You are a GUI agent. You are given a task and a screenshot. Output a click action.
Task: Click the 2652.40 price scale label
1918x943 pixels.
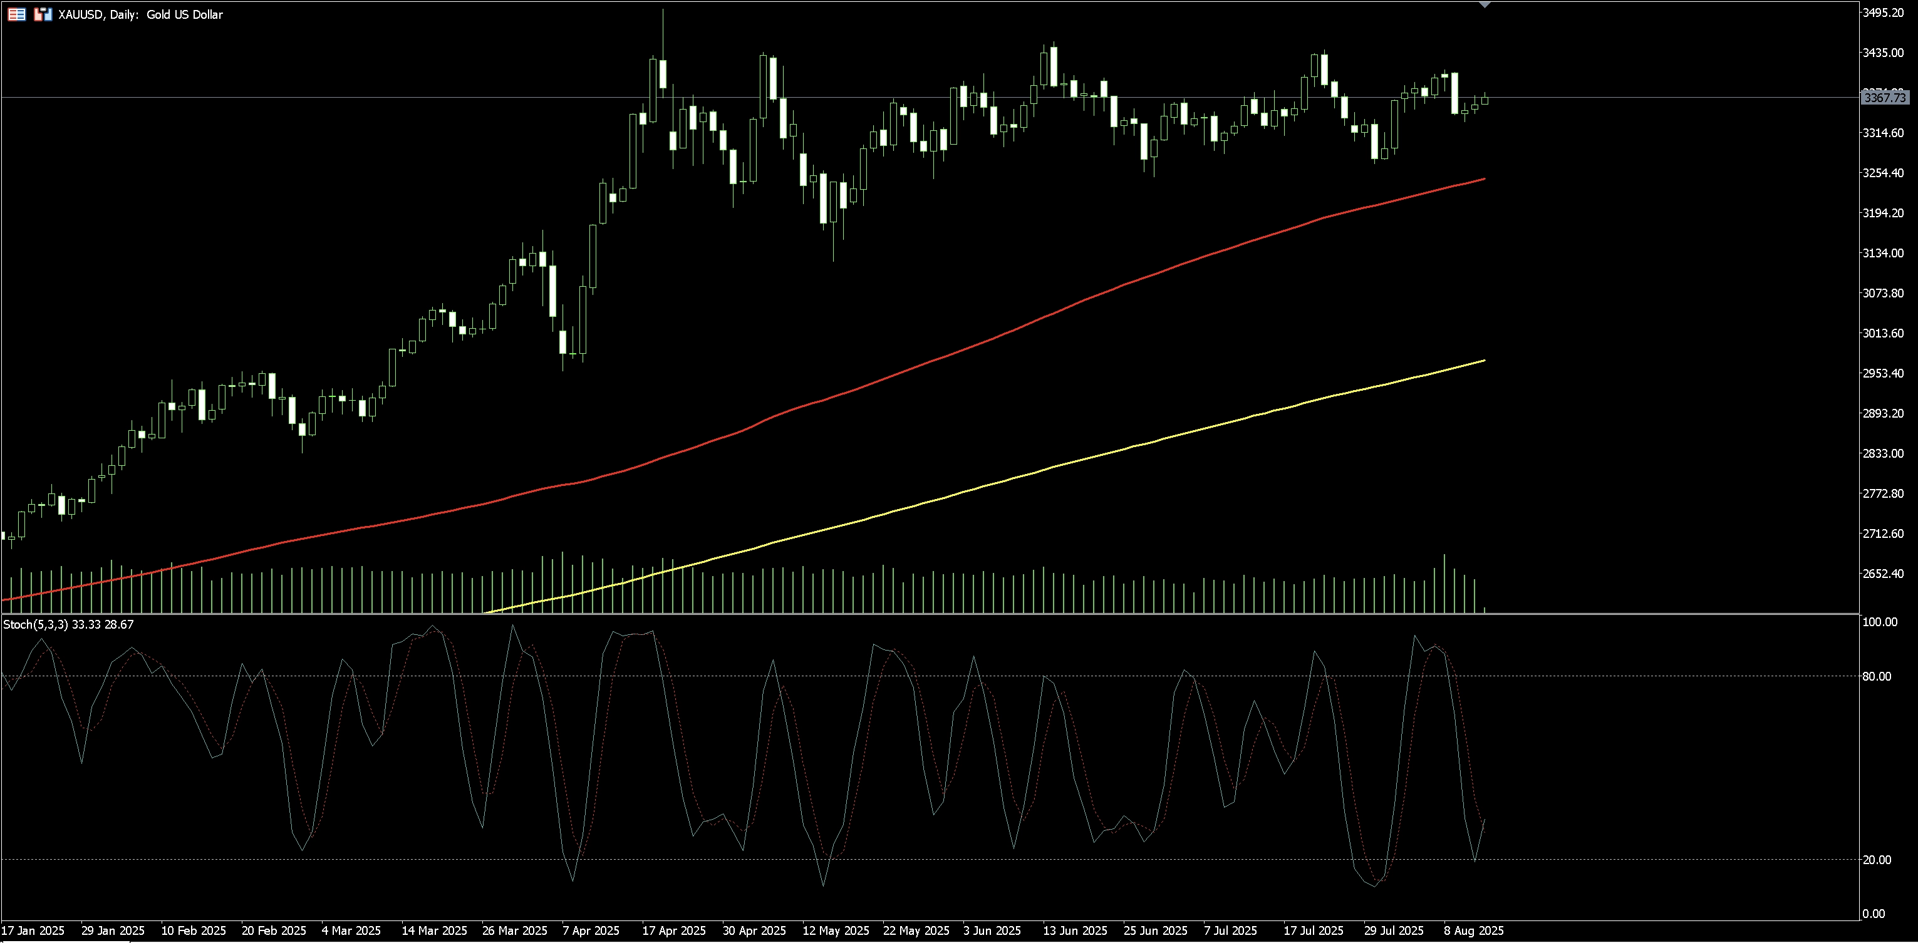click(1883, 573)
